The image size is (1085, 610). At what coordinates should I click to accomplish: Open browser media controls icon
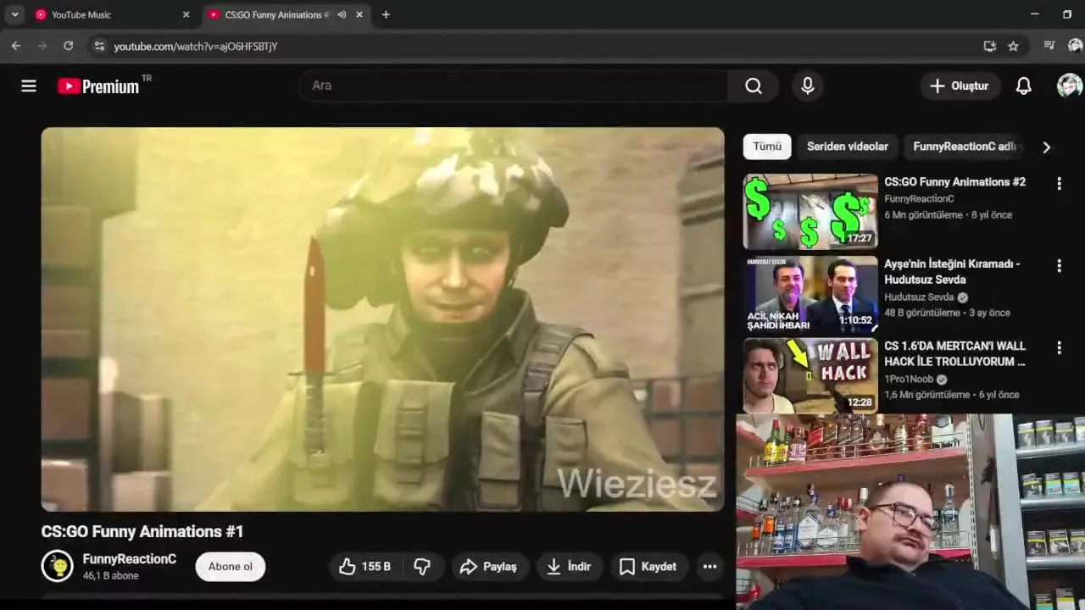click(x=1049, y=46)
